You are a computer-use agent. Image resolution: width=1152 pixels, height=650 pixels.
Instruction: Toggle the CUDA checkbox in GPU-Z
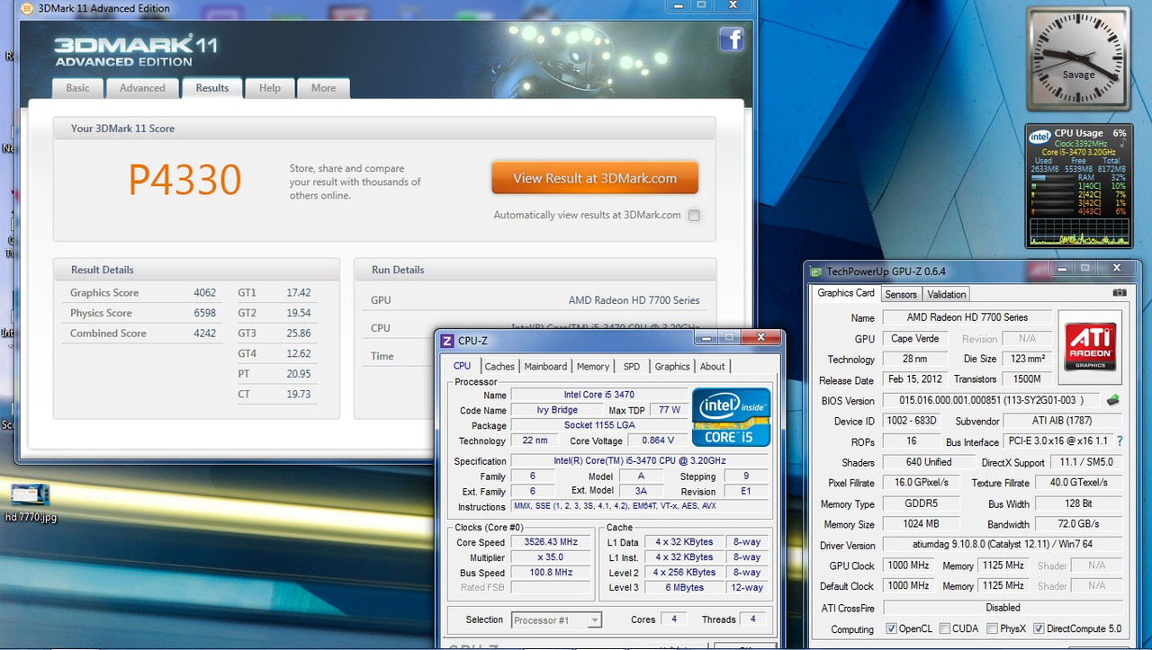pyautogui.click(x=945, y=628)
